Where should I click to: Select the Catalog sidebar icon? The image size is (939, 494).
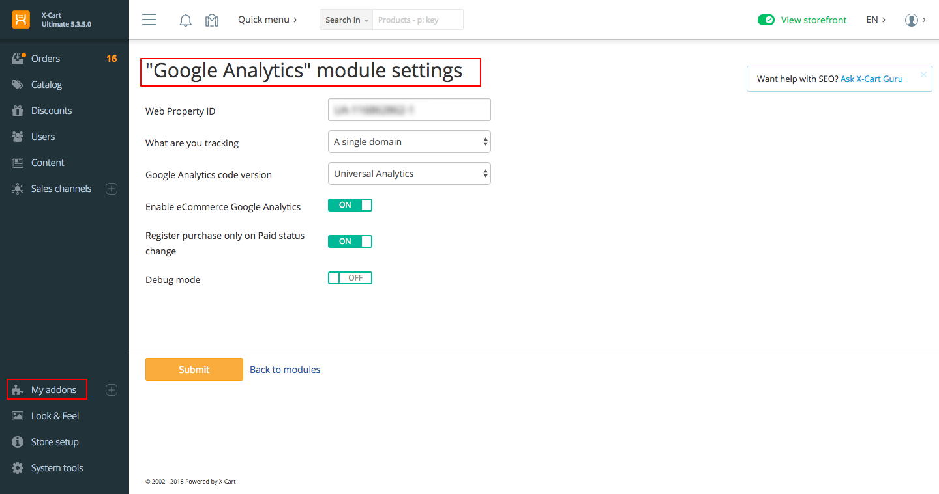(19, 84)
